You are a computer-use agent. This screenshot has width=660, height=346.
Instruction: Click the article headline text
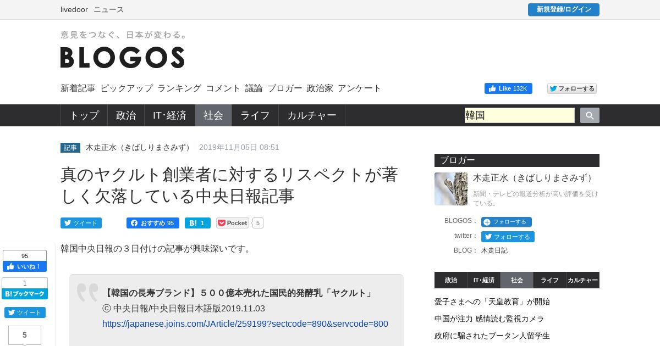229,185
